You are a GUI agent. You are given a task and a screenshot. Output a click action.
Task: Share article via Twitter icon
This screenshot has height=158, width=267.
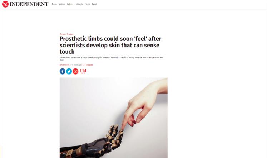[69, 71]
